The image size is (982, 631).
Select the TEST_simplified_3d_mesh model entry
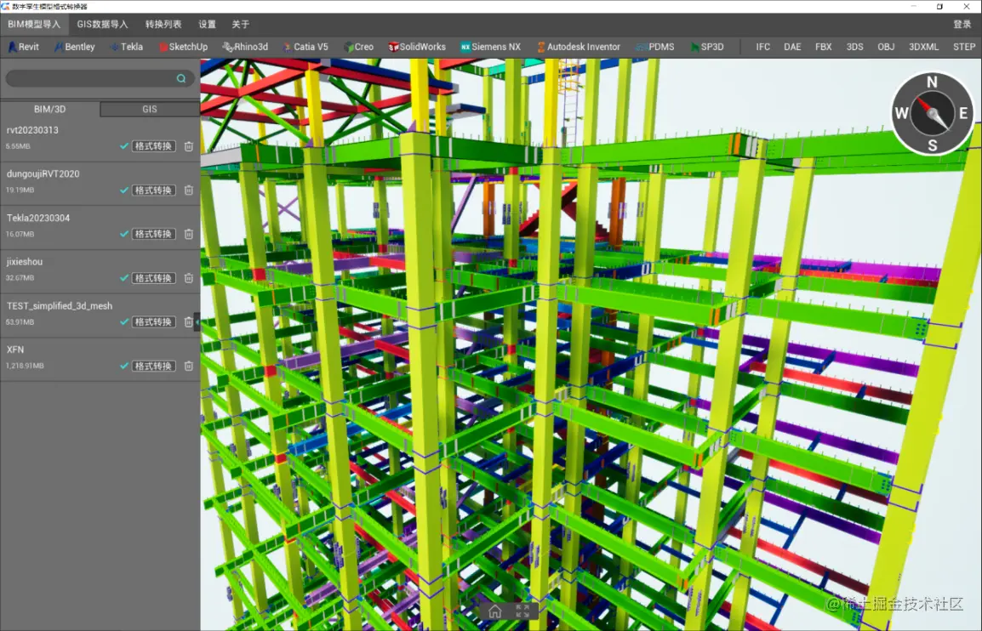(100, 316)
